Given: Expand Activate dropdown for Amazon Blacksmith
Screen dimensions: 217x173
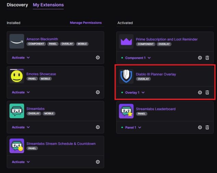Looking at the screenshot, I should coord(21,57).
